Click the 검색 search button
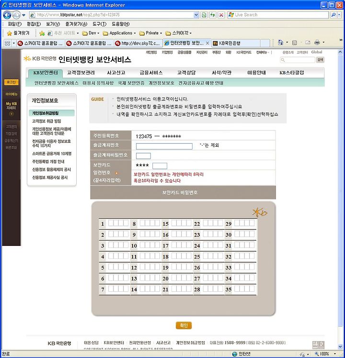This screenshot has width=345, height=358. 321,60
